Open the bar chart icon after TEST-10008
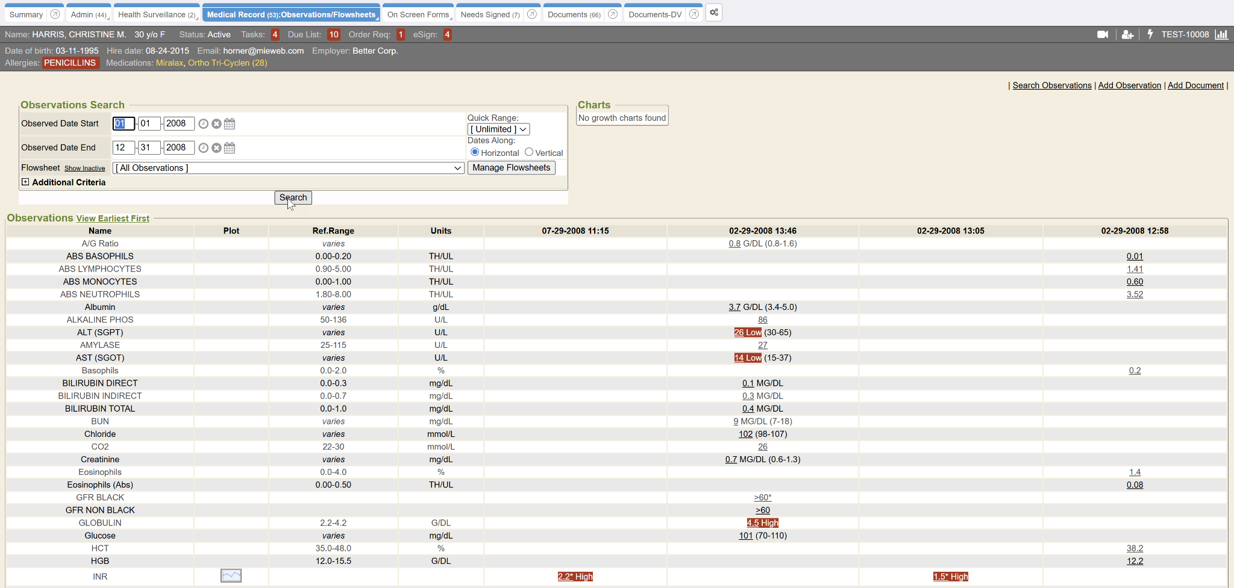 pos(1221,35)
